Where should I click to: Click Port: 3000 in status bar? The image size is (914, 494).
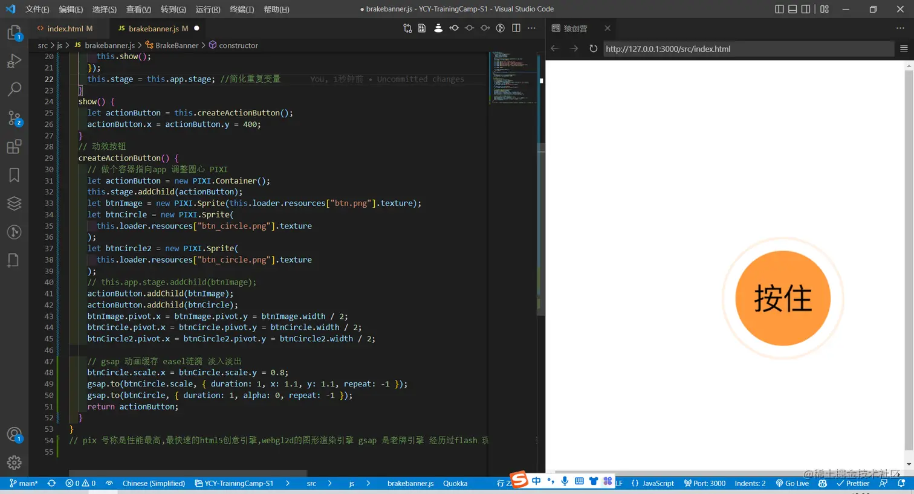[705, 484]
